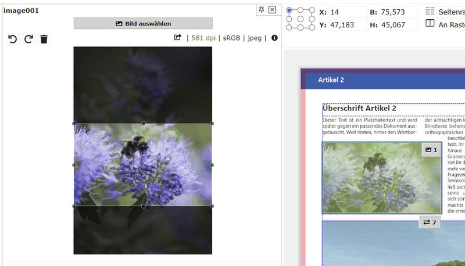This screenshot has height=266, width=465.
Task: Pin the image001 panel
Action: coord(261,10)
